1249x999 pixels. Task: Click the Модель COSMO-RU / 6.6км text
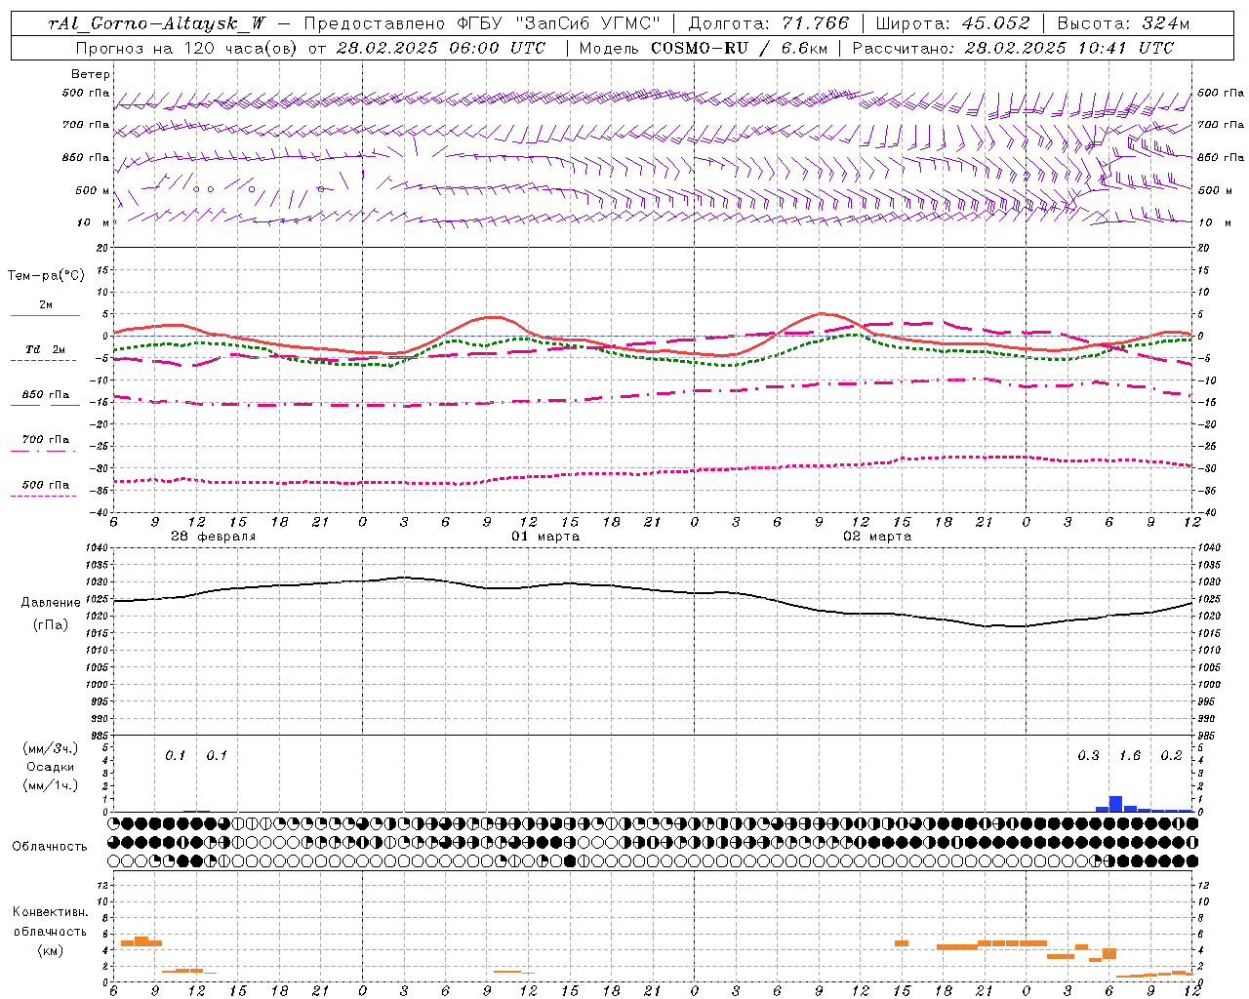[702, 48]
